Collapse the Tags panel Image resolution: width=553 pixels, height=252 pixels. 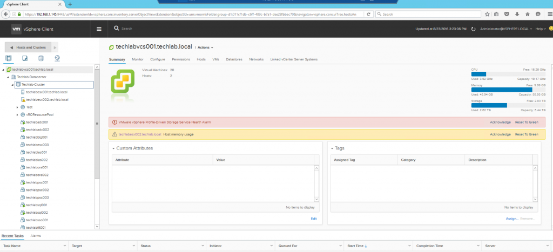[332, 148]
